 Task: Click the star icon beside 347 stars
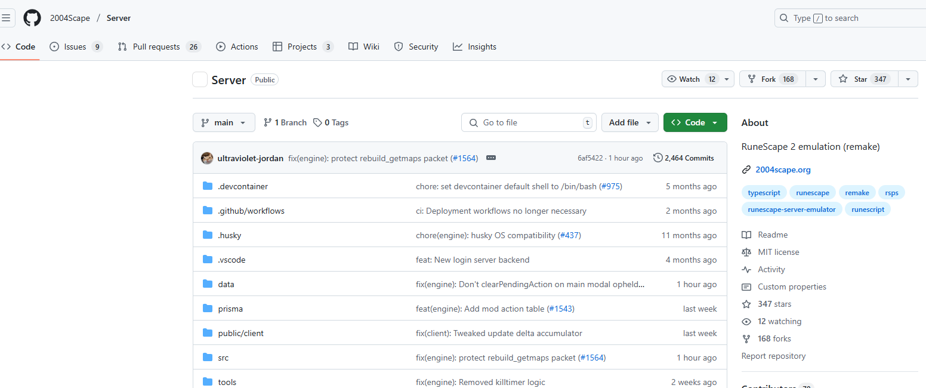point(746,304)
